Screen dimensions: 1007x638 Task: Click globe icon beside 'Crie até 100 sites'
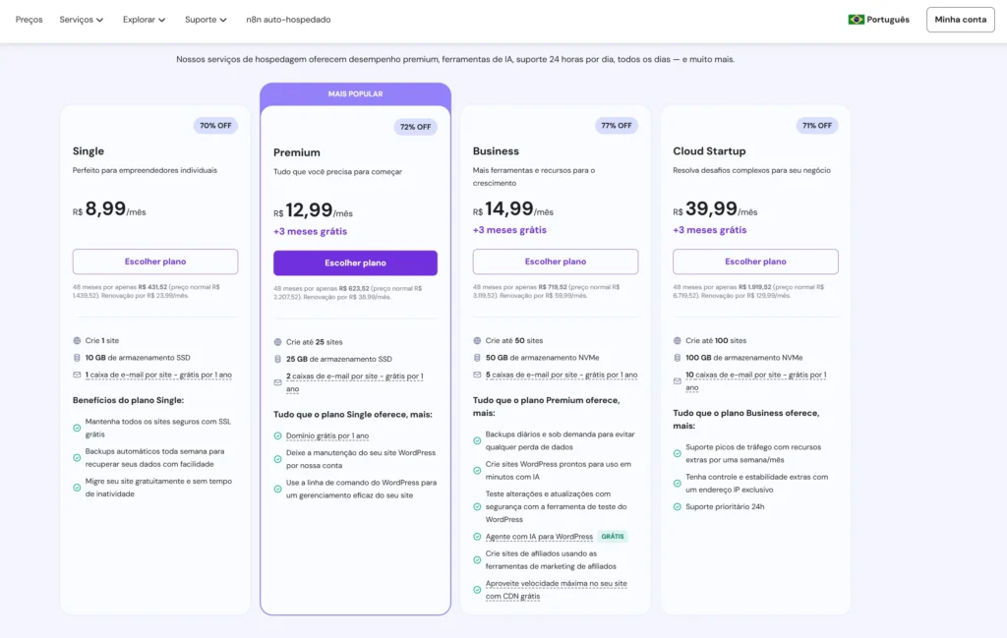coord(677,340)
